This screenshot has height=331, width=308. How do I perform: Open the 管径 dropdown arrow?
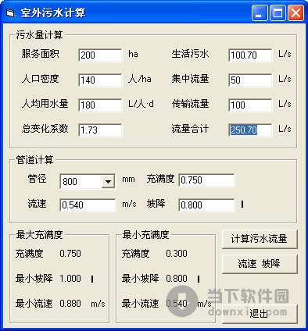click(x=108, y=181)
